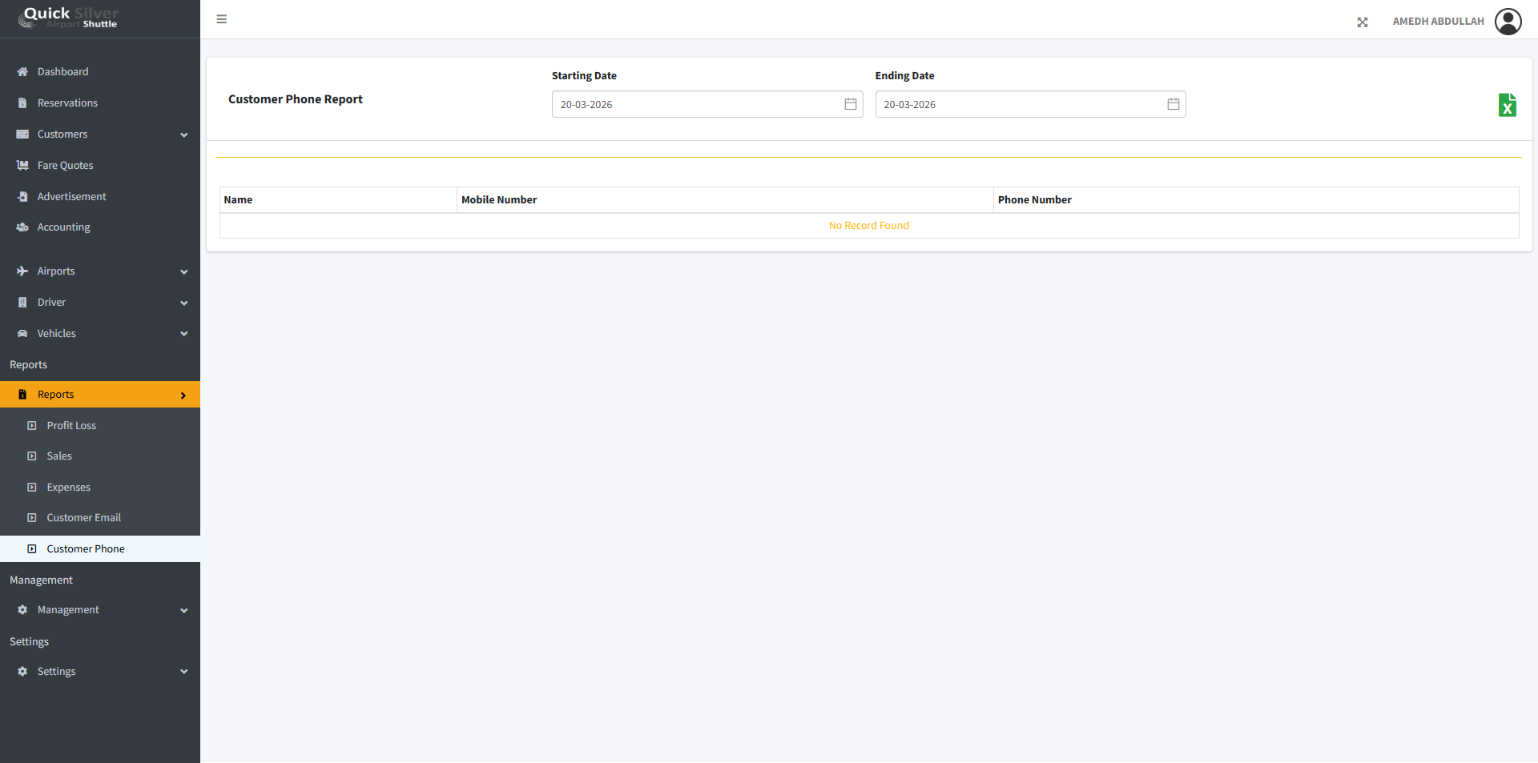This screenshot has height=763, width=1538.
Task: Open Starting Date calendar picker icon
Action: pyautogui.click(x=850, y=104)
